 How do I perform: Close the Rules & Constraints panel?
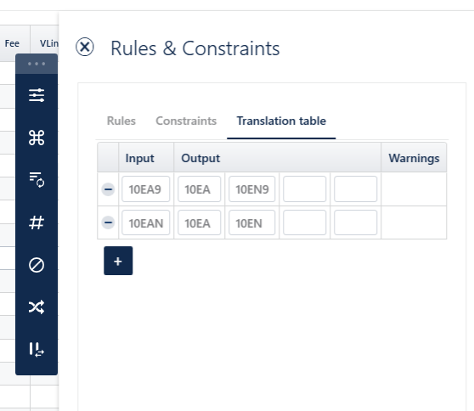click(x=85, y=47)
